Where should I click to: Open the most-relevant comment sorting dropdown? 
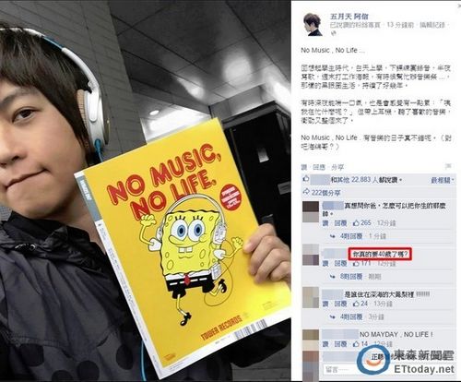click(443, 180)
